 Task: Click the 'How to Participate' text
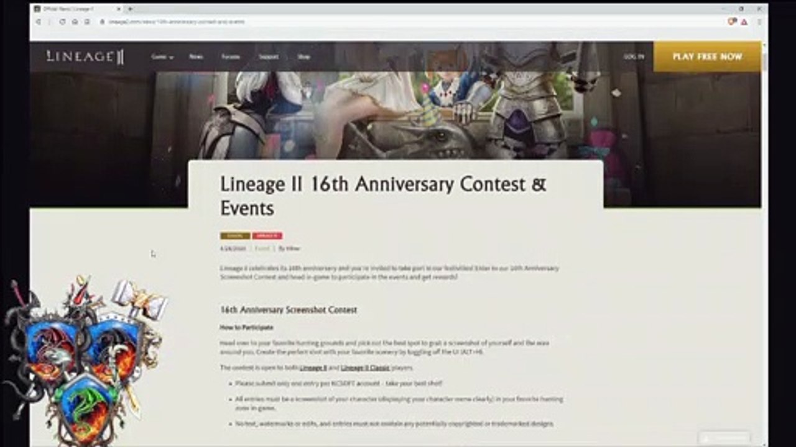point(246,327)
